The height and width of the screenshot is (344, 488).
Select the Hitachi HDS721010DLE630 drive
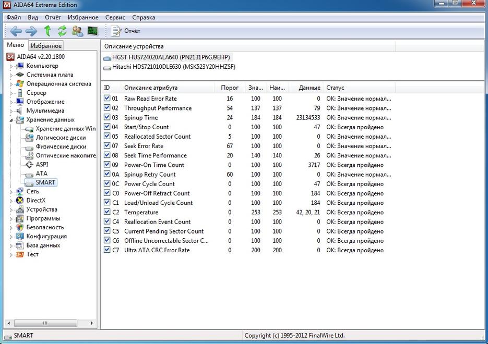(x=170, y=67)
